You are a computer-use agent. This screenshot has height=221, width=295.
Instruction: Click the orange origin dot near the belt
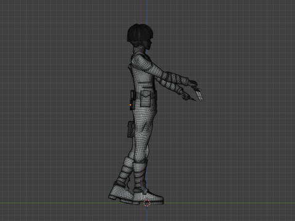pyautogui.click(x=130, y=105)
